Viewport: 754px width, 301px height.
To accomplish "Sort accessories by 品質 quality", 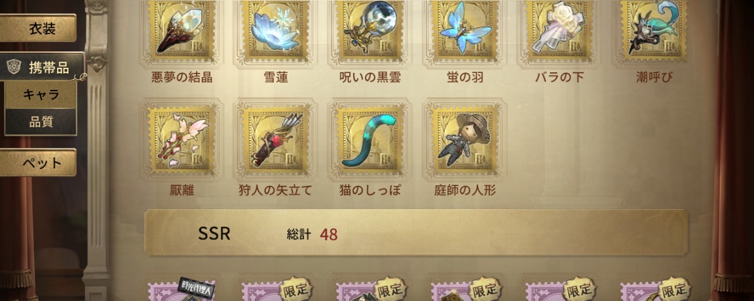I will point(41,121).
